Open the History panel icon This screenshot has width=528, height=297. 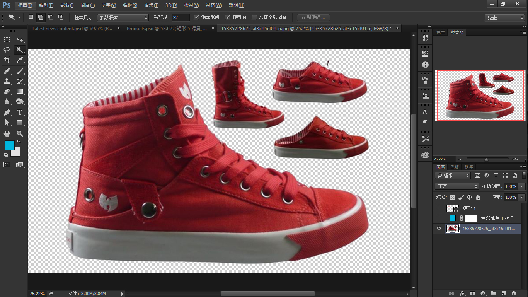pyautogui.click(x=425, y=38)
